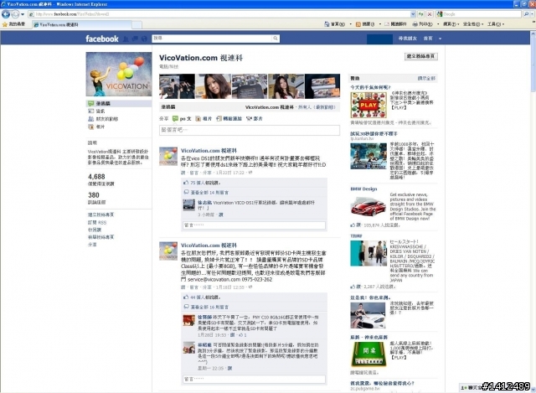
Task: Open the third photo strip thumbnail
Action: 250,86
